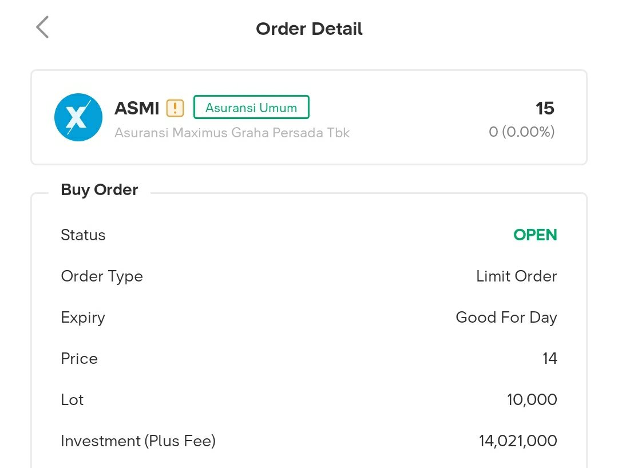Select the Good For Day expiry value
618x468 pixels.
pyautogui.click(x=506, y=318)
